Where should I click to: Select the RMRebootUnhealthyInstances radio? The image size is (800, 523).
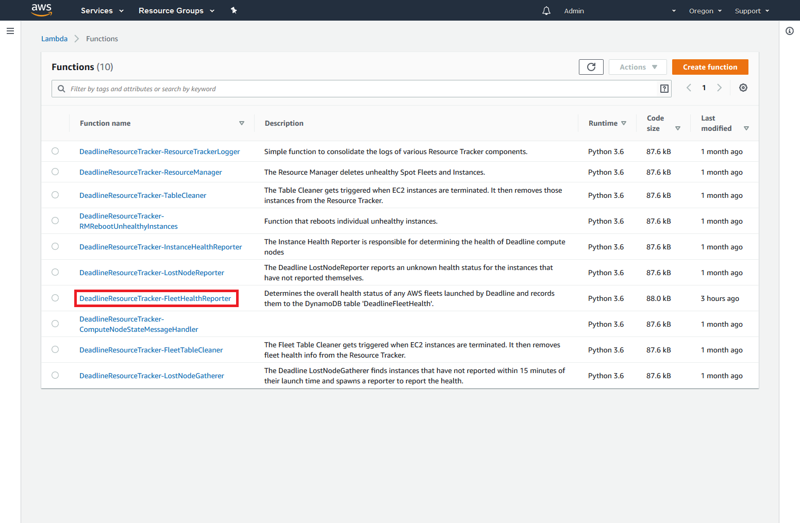55,221
